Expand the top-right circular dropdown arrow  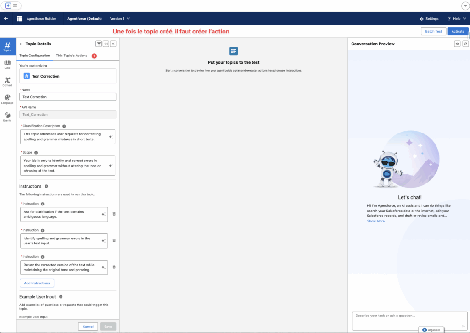click(465, 6)
